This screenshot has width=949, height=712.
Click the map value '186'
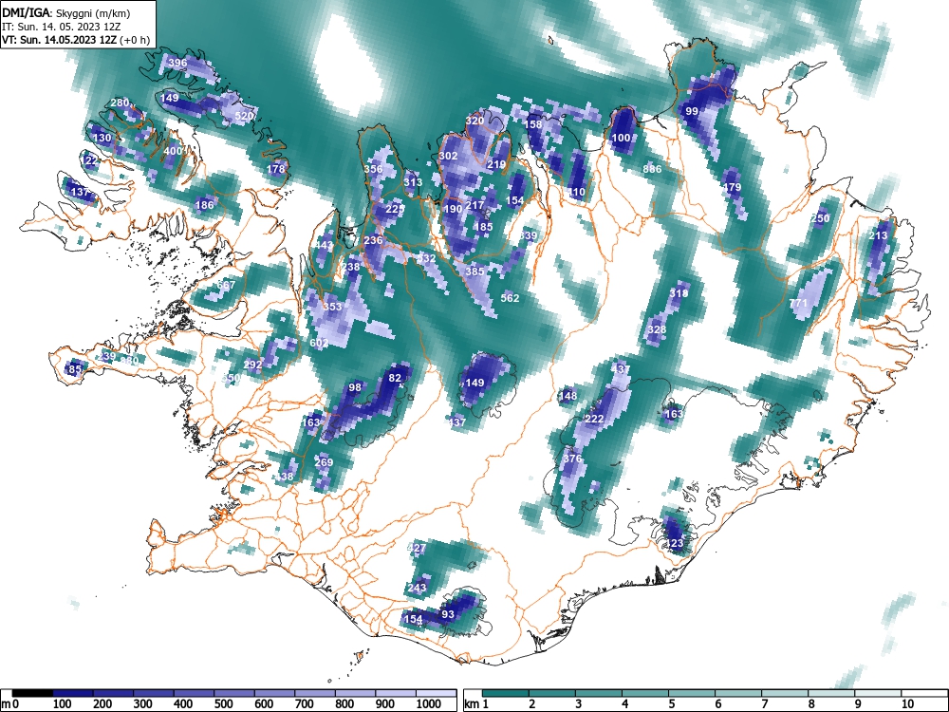tap(205, 205)
